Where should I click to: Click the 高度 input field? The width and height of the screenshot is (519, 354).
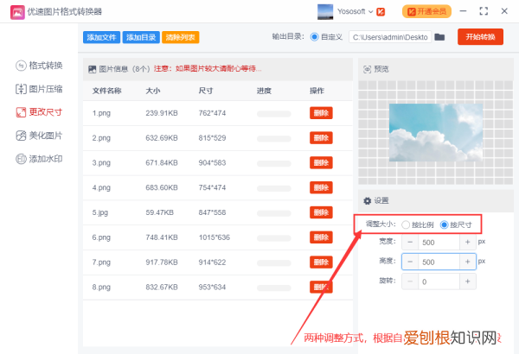(x=439, y=262)
